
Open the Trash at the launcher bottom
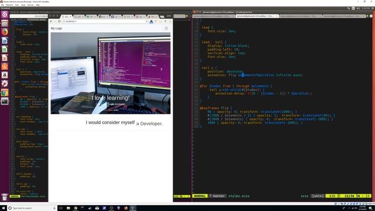pos(5,197)
